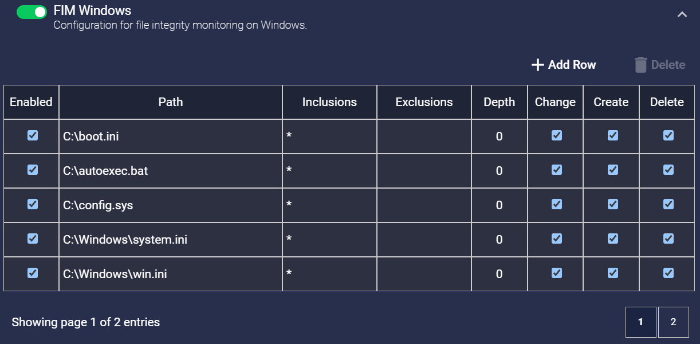Click the Enabled column header
Image resolution: width=700 pixels, height=344 pixels.
pos(31,102)
